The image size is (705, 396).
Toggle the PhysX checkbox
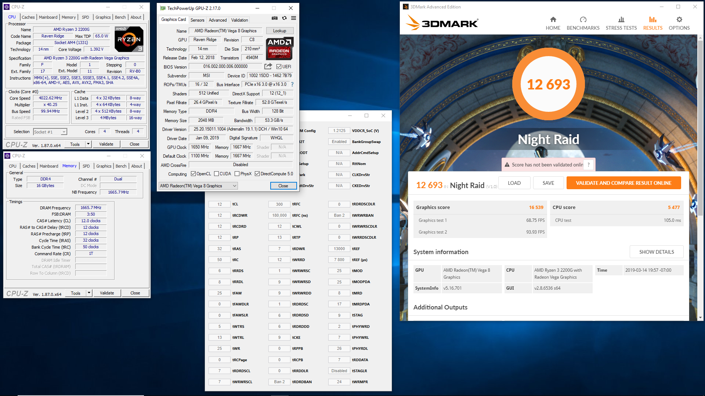237,174
